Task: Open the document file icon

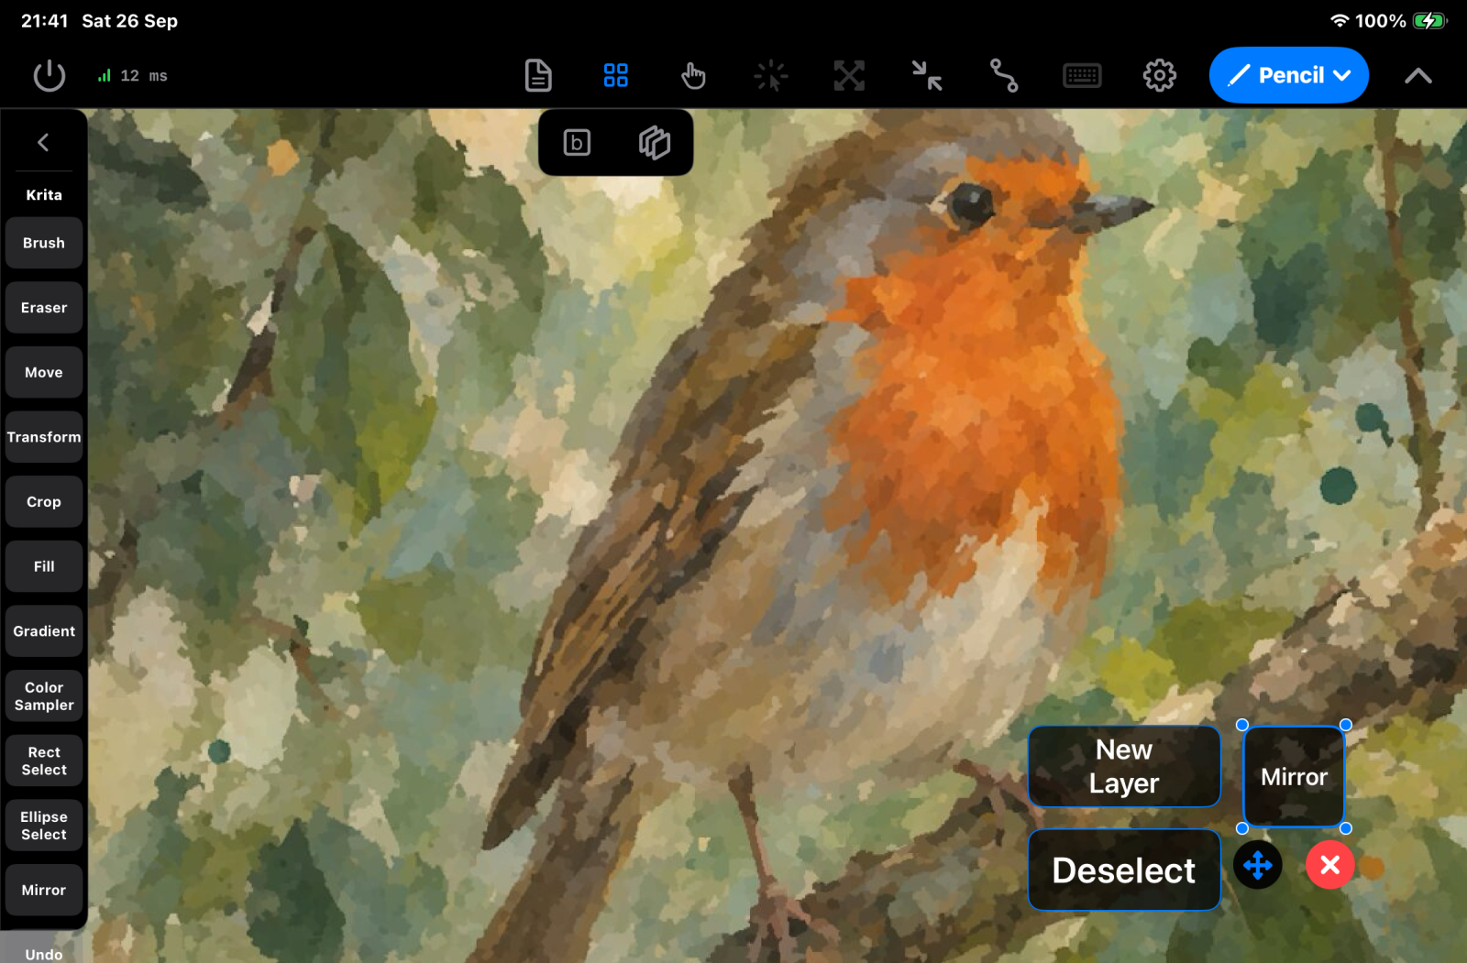Action: (538, 75)
